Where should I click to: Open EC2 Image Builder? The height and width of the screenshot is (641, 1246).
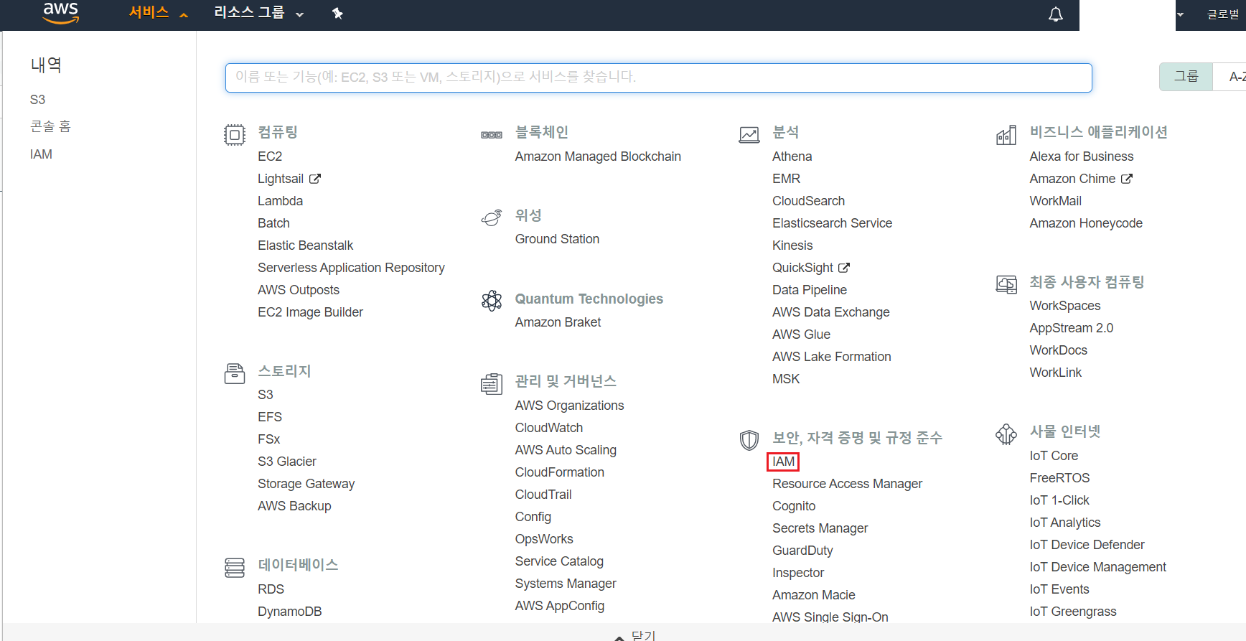(310, 312)
